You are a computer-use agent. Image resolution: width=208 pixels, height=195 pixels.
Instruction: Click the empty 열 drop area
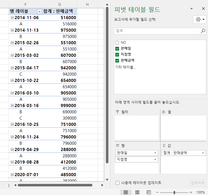click(184, 128)
